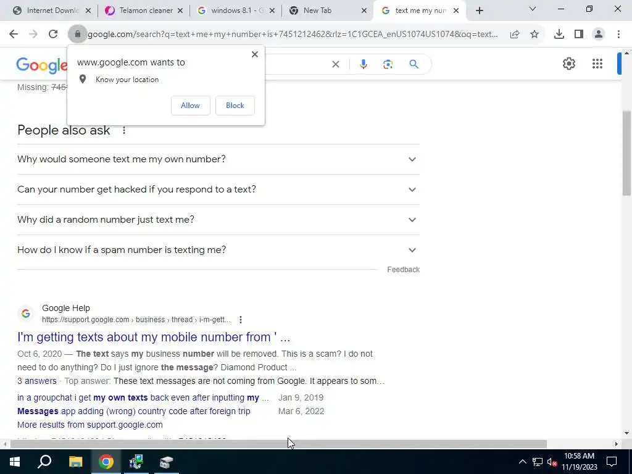Click the horizontal scrollbar thumb
The image size is (632, 474).
pos(278,444)
